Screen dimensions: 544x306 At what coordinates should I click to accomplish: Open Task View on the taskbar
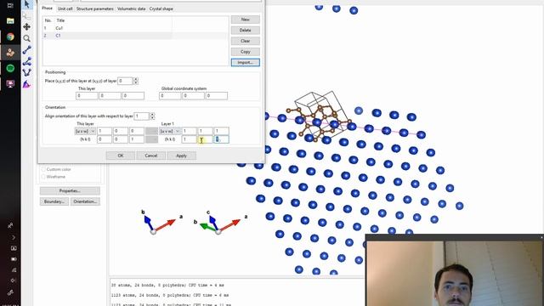point(10,6)
